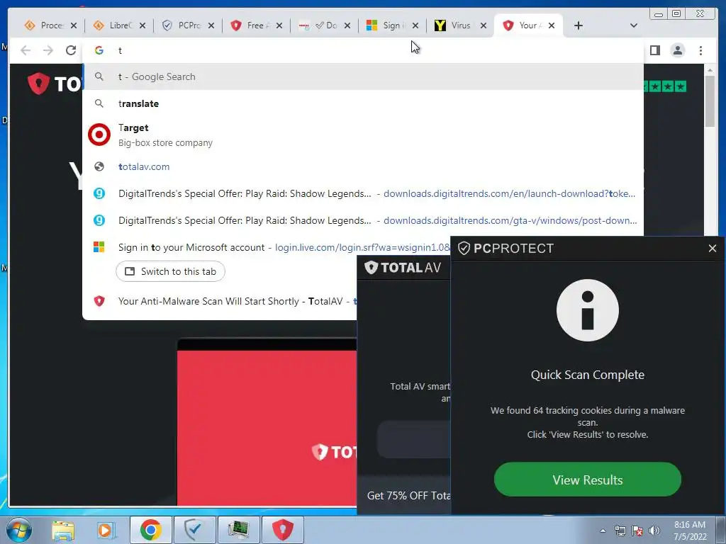726x544 pixels.
Task: Click the Chrome forward arrow
Action: [48, 50]
